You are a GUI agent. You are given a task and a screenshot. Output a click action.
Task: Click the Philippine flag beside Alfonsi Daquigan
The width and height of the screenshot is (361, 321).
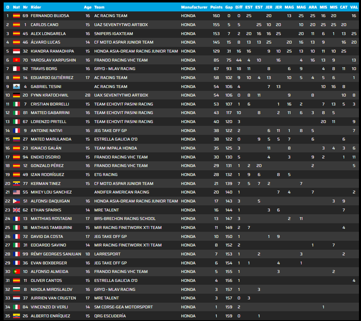tap(16, 201)
